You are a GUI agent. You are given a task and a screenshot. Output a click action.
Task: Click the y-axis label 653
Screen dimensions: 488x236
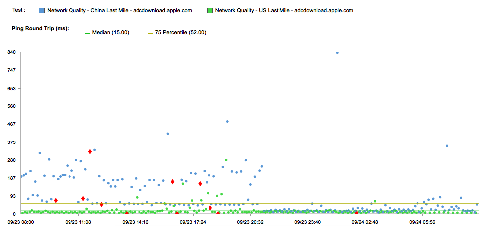(11, 88)
